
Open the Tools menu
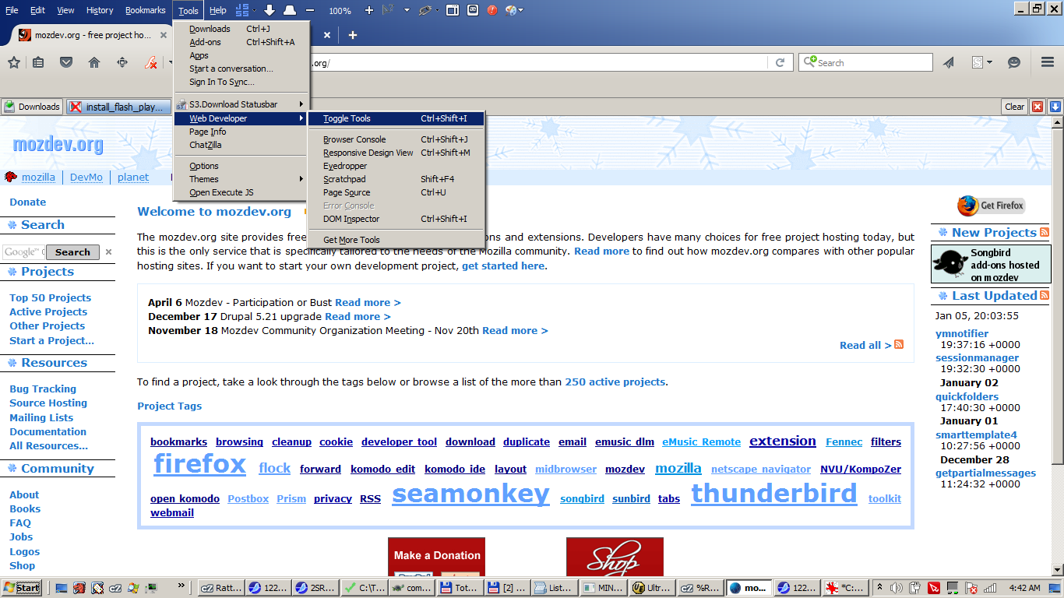(x=188, y=10)
